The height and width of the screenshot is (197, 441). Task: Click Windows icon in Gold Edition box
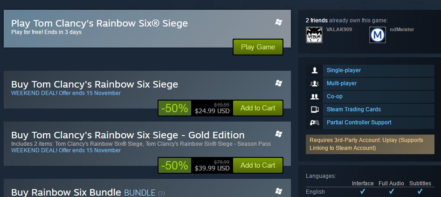pos(278,134)
